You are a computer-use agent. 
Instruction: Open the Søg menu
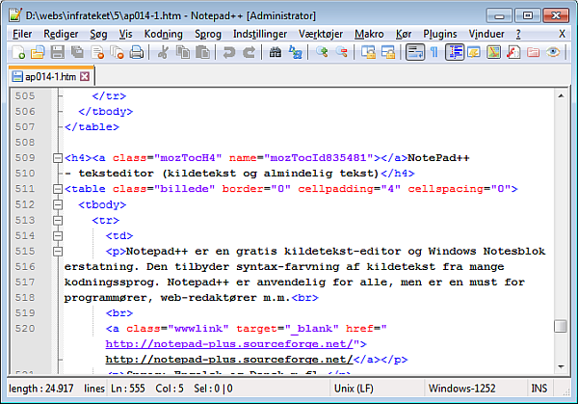pyautogui.click(x=98, y=35)
